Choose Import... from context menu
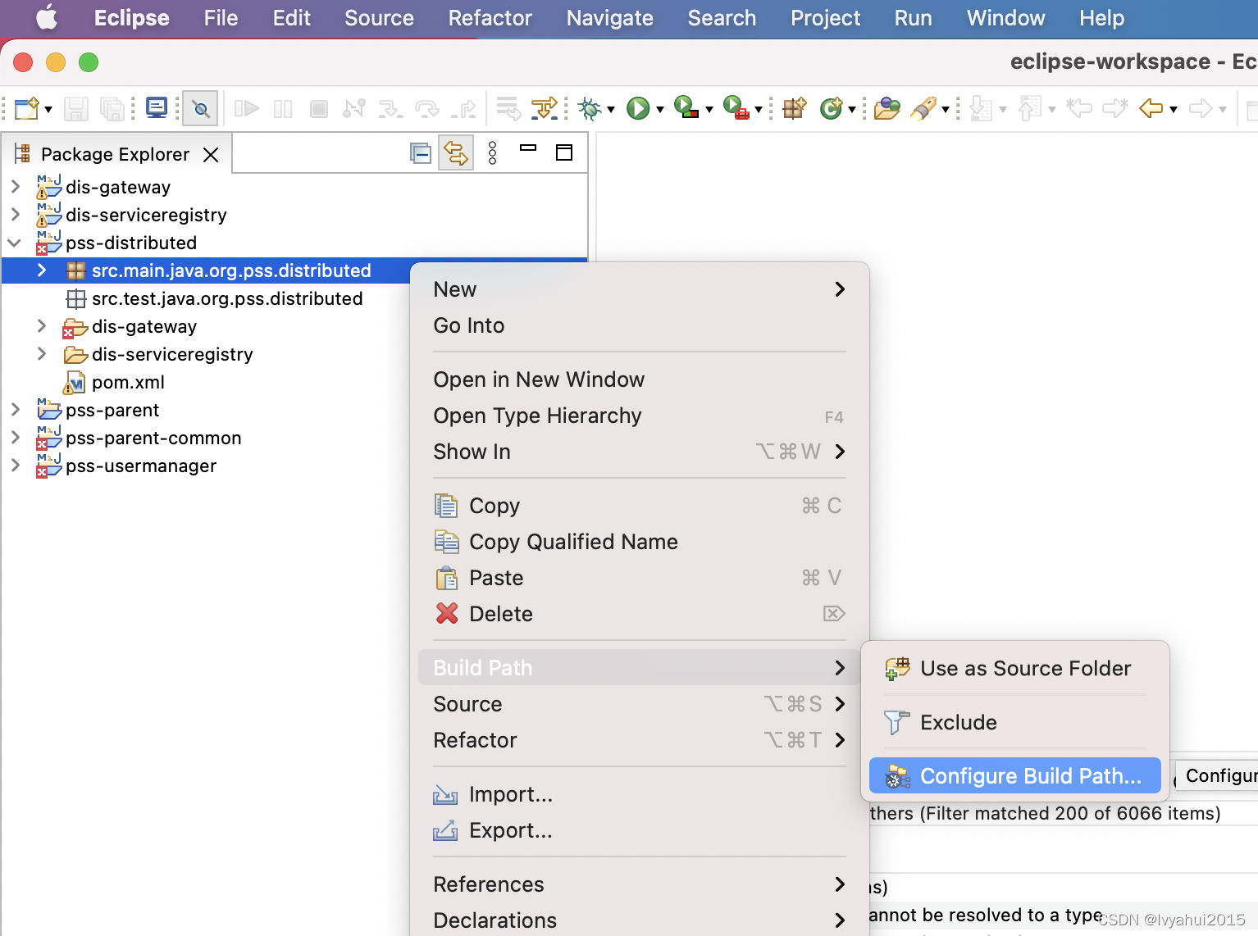This screenshot has height=936, width=1258. pos(640,794)
